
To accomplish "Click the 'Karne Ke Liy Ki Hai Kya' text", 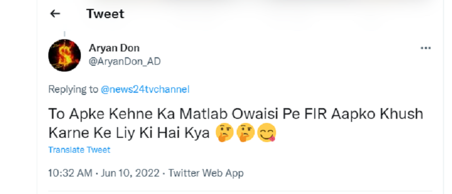I will [129, 134].
